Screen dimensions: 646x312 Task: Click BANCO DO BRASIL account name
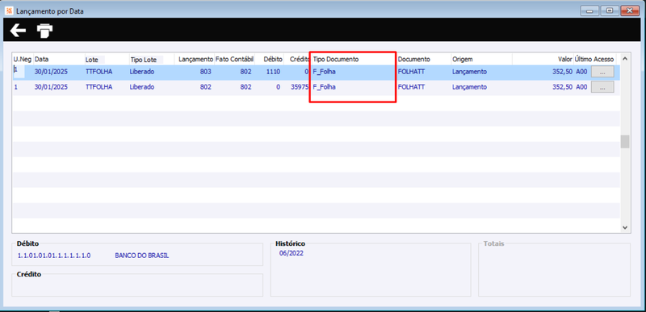(142, 256)
